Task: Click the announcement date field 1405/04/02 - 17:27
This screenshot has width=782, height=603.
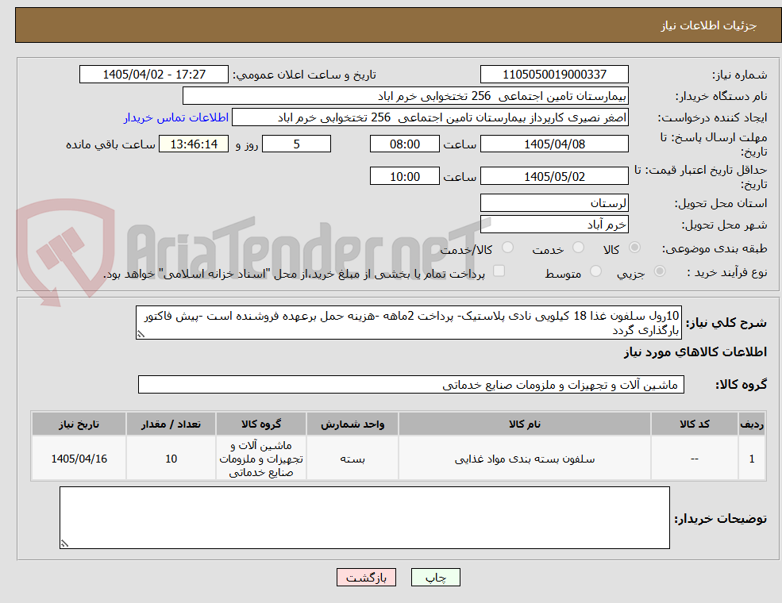Action: 153,75
